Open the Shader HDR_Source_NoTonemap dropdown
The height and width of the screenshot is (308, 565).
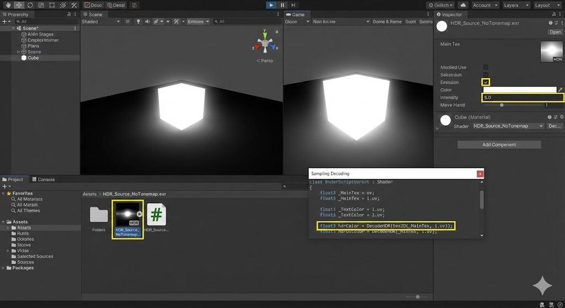(508, 126)
